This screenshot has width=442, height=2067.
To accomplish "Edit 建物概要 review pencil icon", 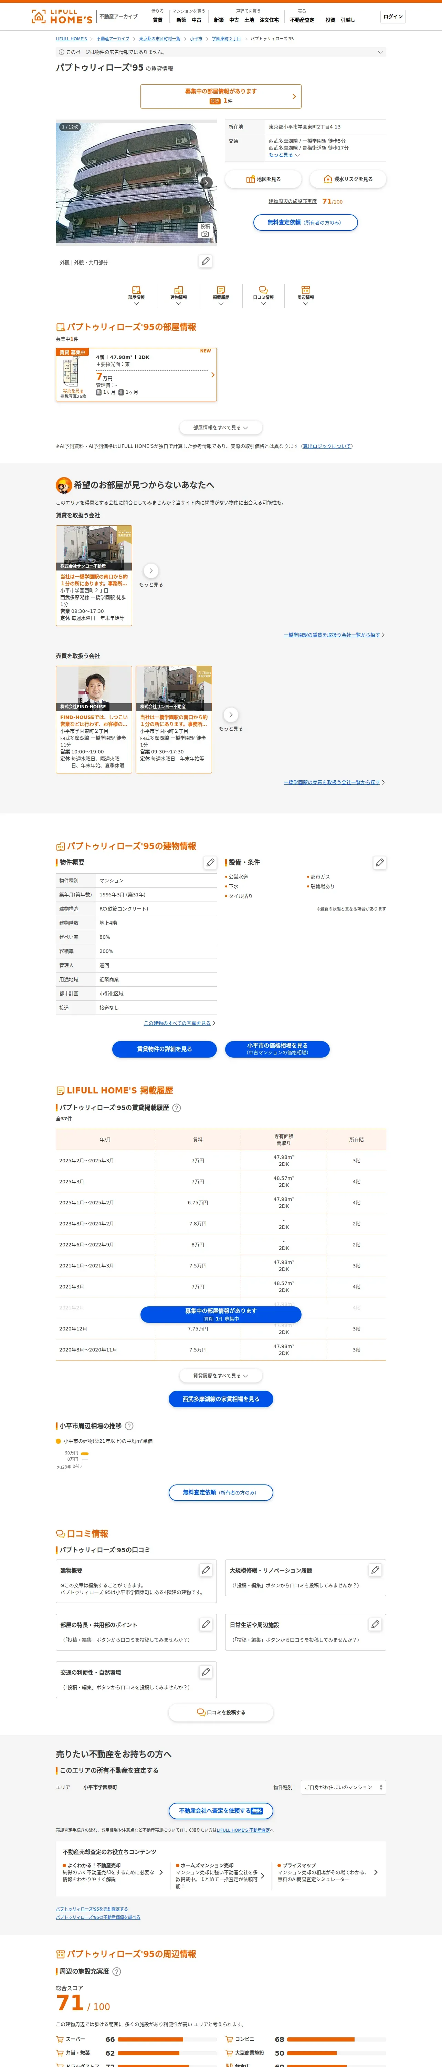I will (206, 1570).
